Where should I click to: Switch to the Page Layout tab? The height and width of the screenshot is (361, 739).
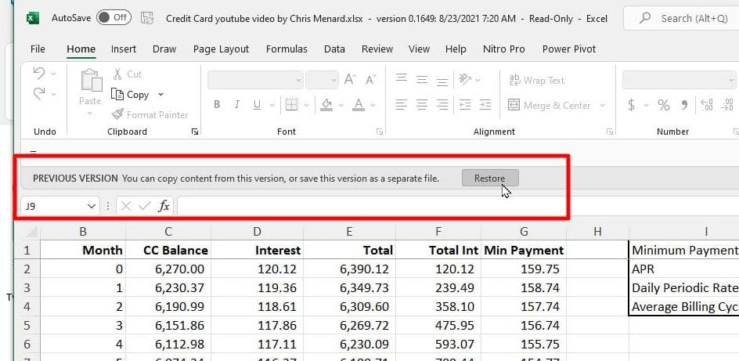point(221,49)
